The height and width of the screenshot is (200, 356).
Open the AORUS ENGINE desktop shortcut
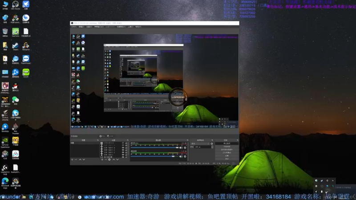point(5,115)
